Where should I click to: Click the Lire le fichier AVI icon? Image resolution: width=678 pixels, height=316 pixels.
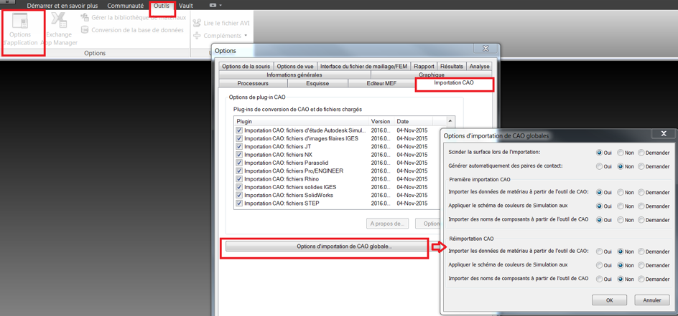(x=197, y=23)
